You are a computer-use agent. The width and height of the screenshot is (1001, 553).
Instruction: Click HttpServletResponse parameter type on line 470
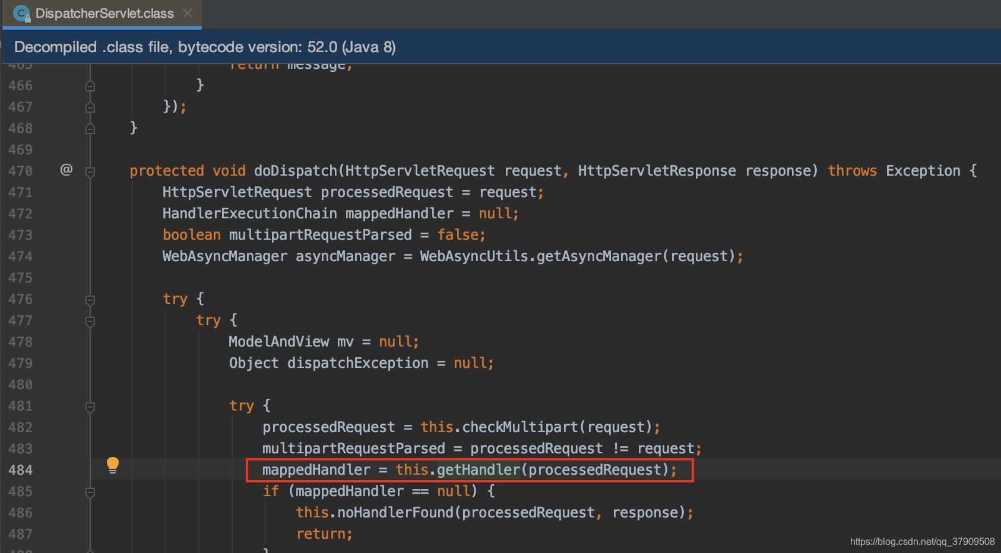tap(657, 171)
